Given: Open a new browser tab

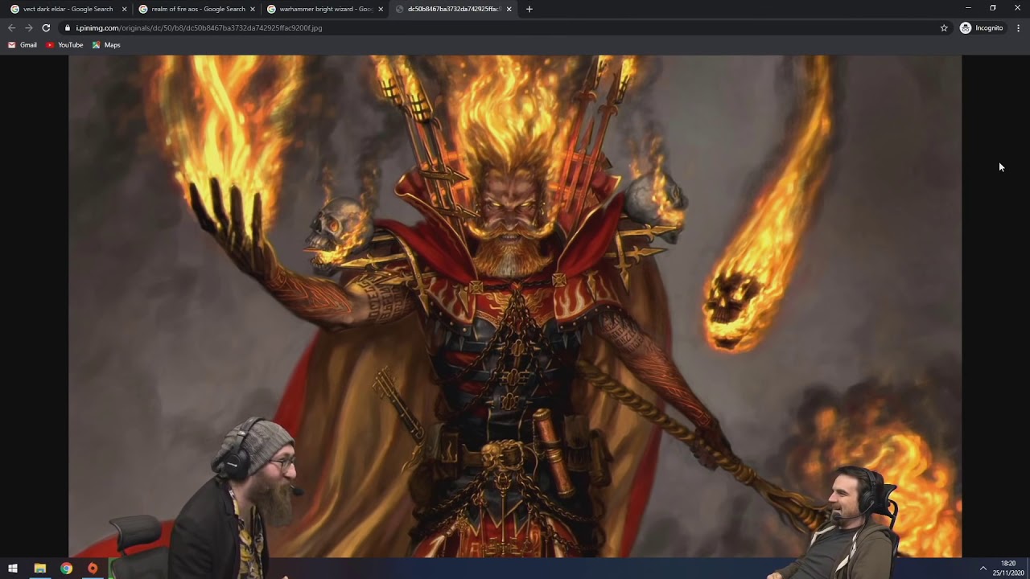Looking at the screenshot, I should (x=529, y=9).
